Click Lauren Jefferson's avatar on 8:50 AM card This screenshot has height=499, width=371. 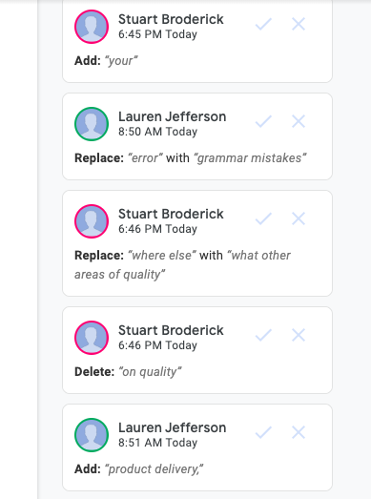(x=92, y=124)
